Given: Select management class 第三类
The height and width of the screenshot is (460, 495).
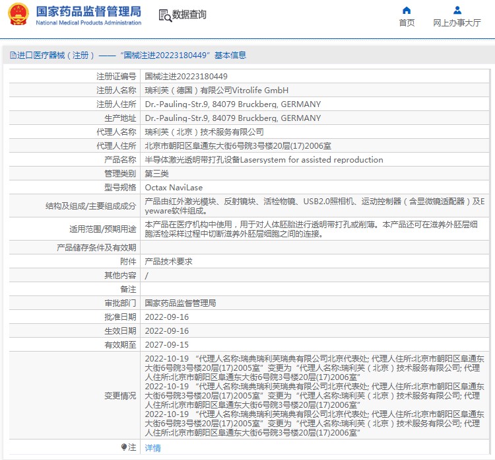Looking at the screenshot, I should tap(156, 174).
